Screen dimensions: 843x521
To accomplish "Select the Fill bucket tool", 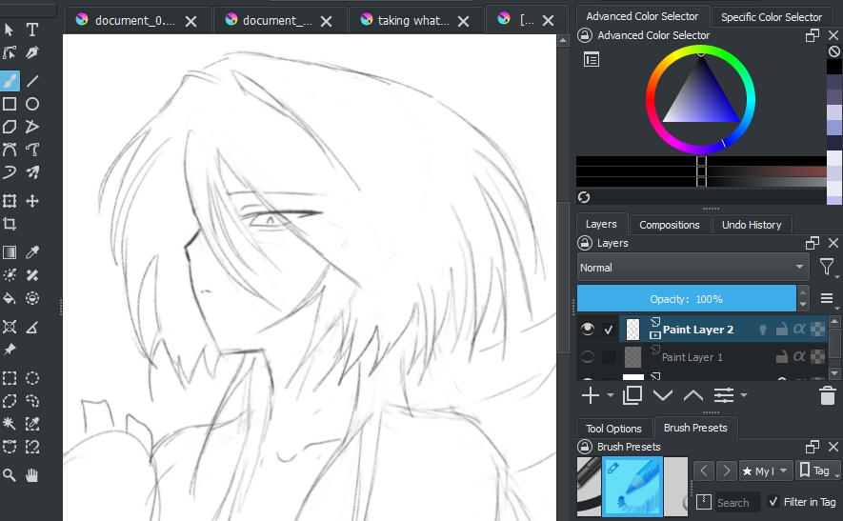I will tap(10, 298).
